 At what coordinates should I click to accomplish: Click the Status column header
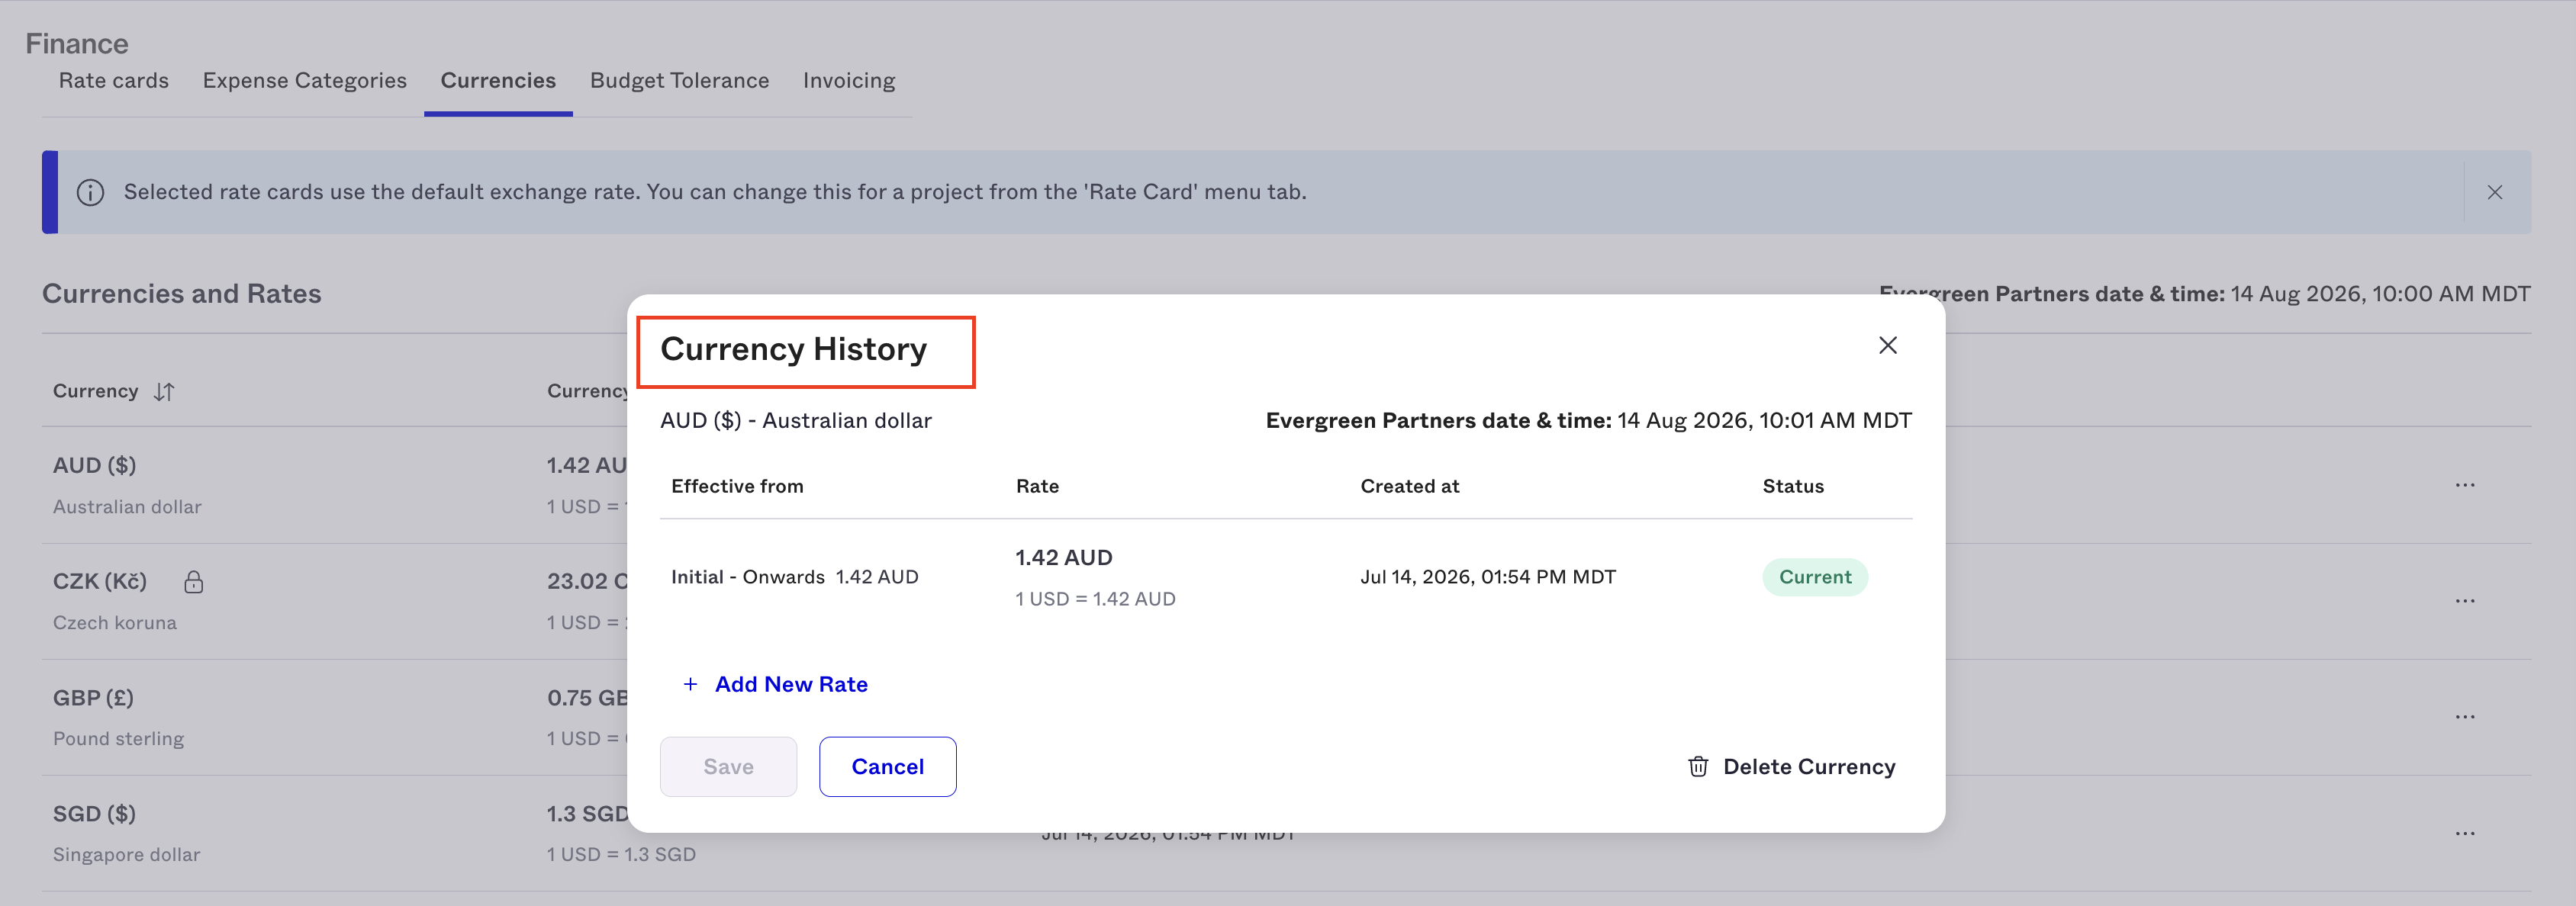coord(1792,486)
